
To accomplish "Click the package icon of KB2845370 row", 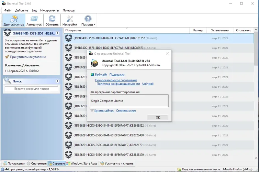I will coord(69,155).
